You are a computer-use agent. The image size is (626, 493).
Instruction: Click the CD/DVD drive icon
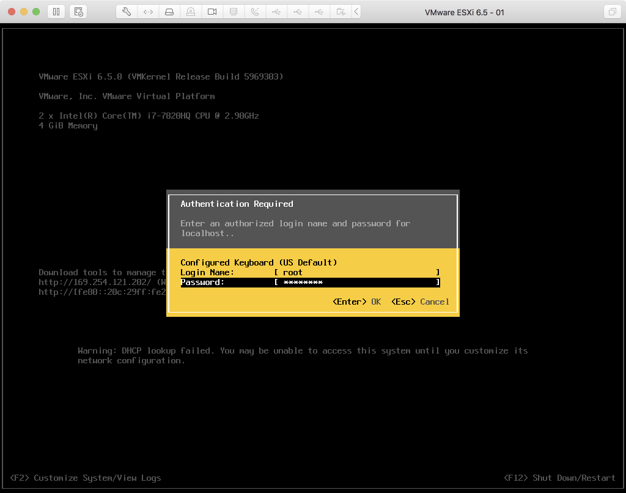[x=191, y=12]
